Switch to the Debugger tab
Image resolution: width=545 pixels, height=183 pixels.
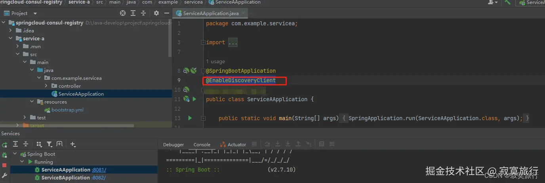(173, 145)
